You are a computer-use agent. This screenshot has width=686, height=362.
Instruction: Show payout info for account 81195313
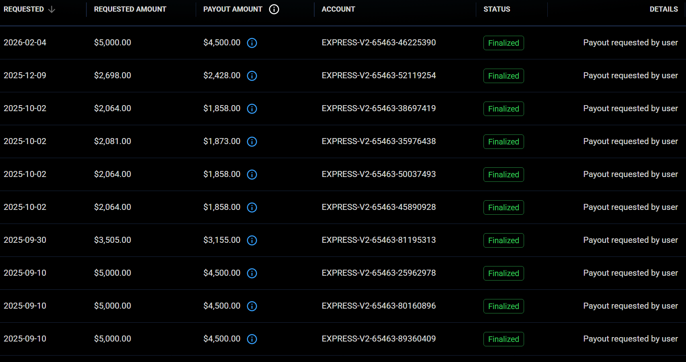tap(252, 240)
